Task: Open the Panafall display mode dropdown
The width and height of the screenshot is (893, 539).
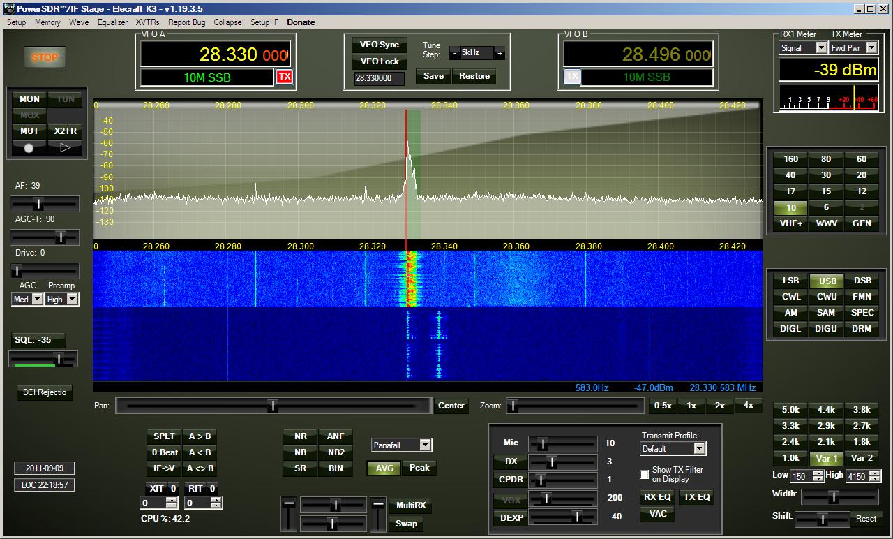Action: tap(426, 445)
